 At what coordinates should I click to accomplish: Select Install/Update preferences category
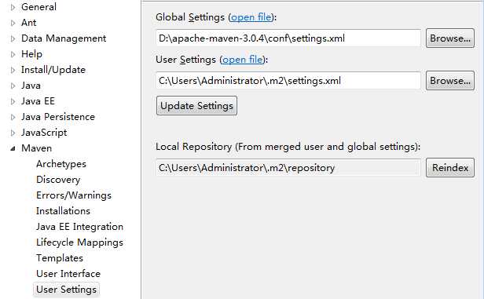53,70
